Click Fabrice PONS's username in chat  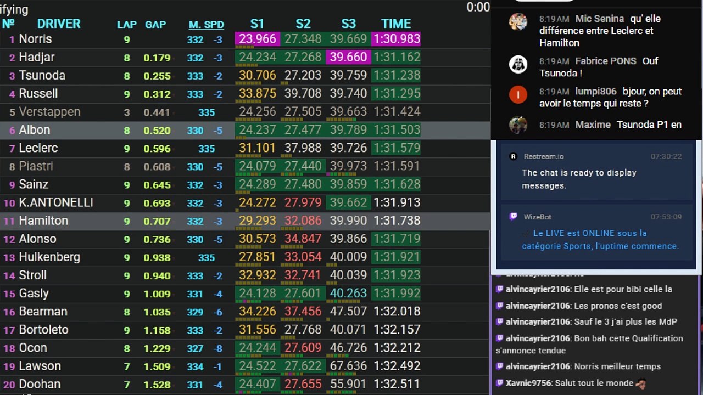coord(606,61)
